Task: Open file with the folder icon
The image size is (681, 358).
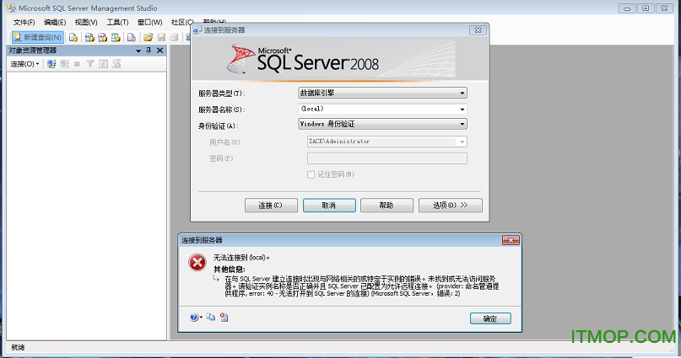Action: [x=149, y=38]
